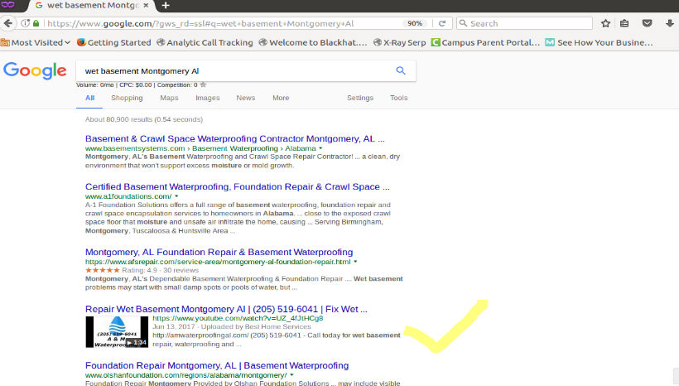
Task: Open Welcome to Blackhat bookmark
Action: (313, 42)
